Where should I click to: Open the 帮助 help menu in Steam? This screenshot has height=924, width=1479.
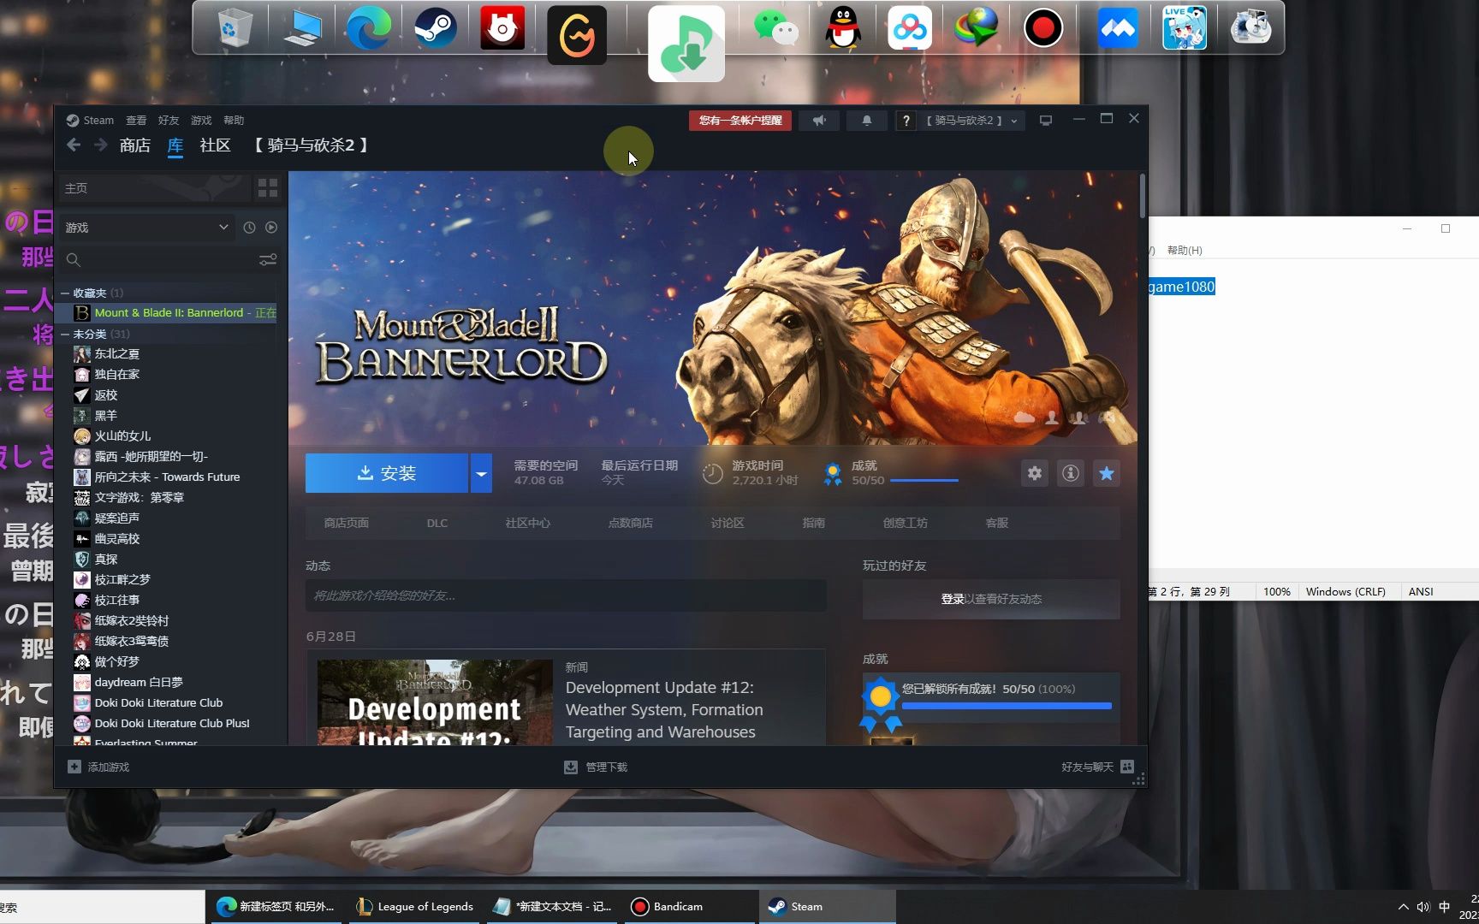[234, 121]
